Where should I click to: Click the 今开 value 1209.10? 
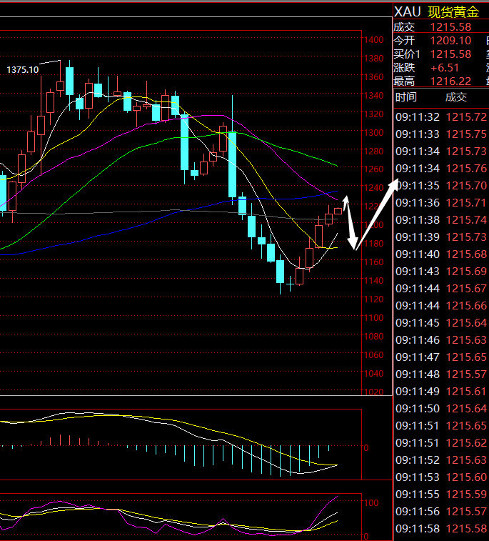pos(450,40)
